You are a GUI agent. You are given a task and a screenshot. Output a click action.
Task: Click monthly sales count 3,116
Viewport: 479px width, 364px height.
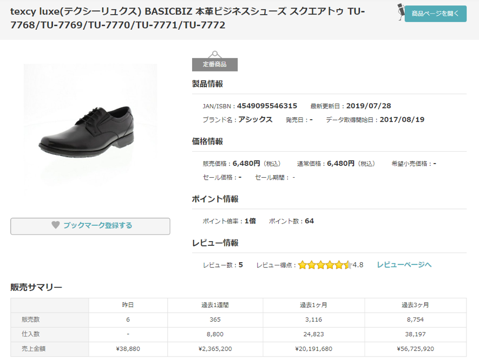pyautogui.click(x=314, y=320)
